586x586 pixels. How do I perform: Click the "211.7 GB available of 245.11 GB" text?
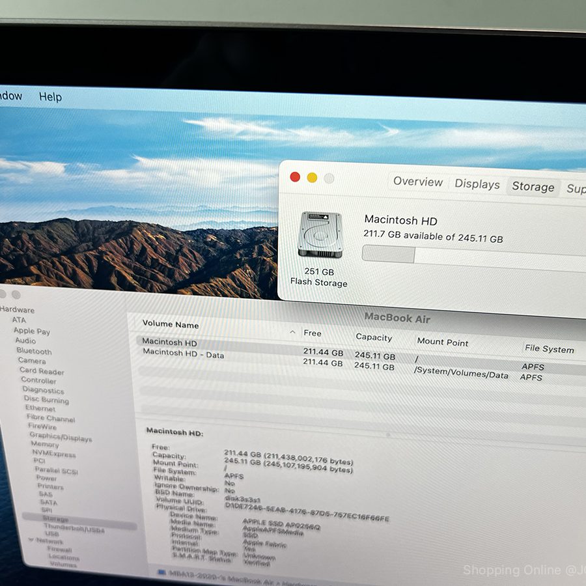(433, 236)
